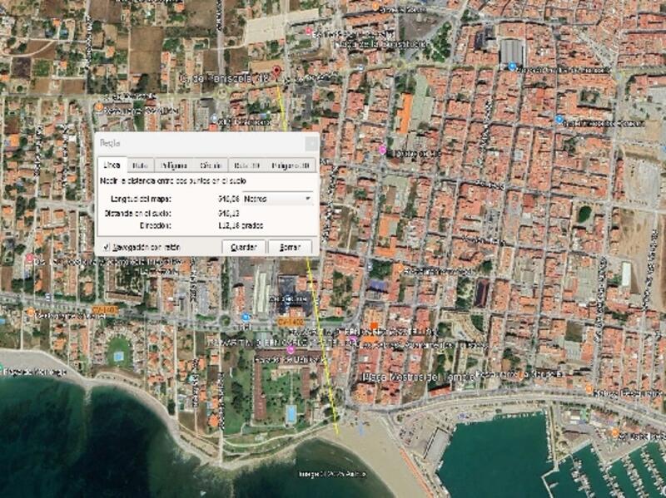Click the red placemark pin at Peñíscola 18
This screenshot has height=498, width=666.
coord(278,70)
